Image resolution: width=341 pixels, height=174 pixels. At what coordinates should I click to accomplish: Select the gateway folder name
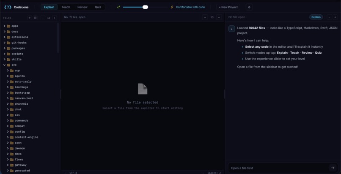[x=21, y=165]
